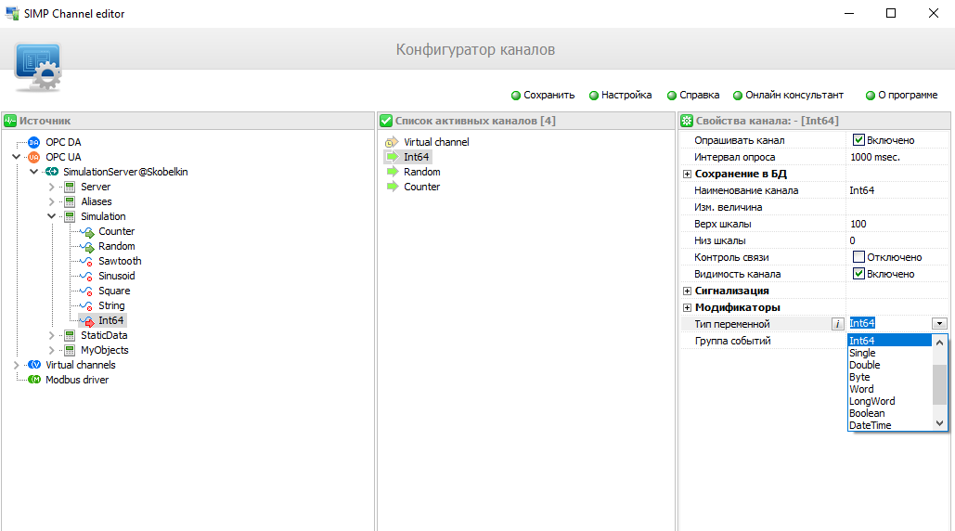Click the type list scroll down arrow

click(939, 423)
